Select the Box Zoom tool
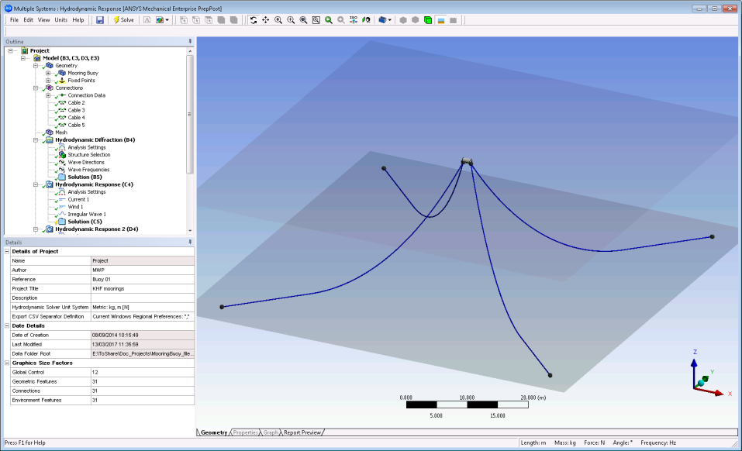 point(316,19)
